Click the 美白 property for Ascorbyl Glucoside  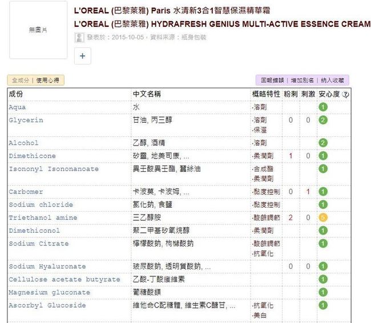click(x=260, y=316)
